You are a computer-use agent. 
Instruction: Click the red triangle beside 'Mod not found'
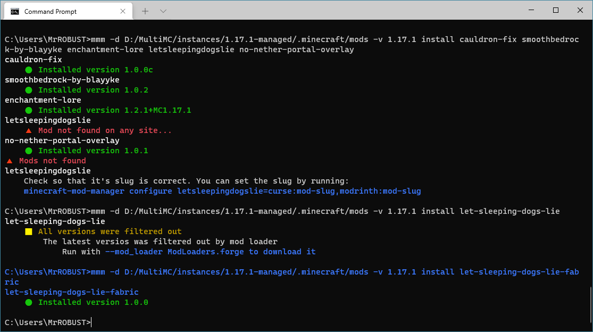(28, 130)
